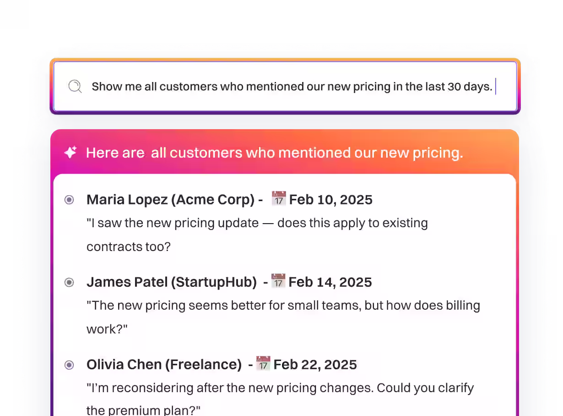Screen dimensions: 563x416
Task: Click the Feb 10, 2025 date label
Action: pyautogui.click(x=331, y=200)
